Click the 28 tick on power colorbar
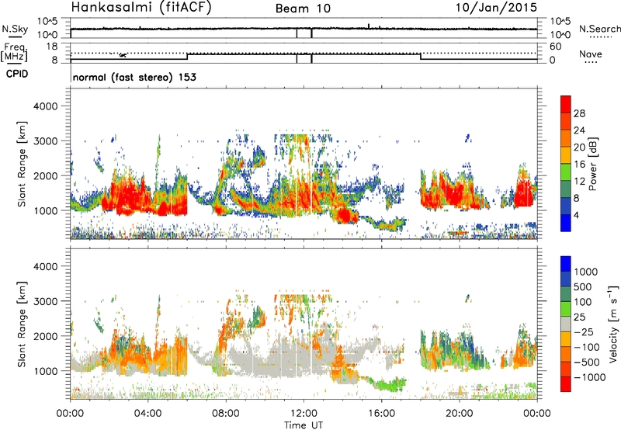The height and width of the screenshot is (430, 621). click(579, 113)
